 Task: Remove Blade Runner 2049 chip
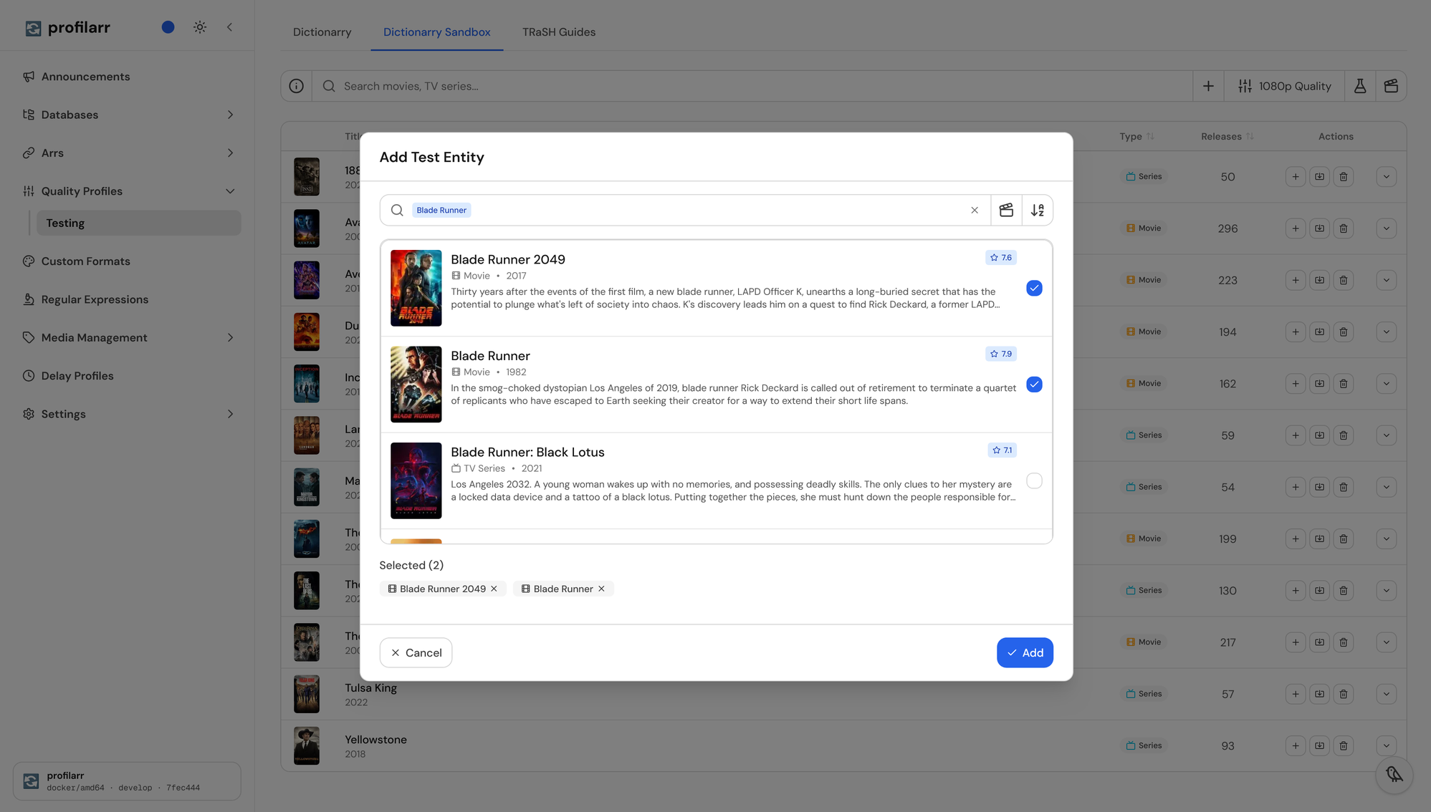tap(494, 589)
